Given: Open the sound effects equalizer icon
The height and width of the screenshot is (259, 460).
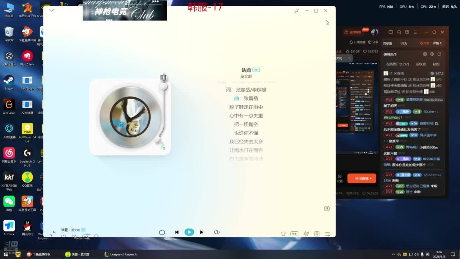Looking at the screenshot, I should (x=306, y=234).
